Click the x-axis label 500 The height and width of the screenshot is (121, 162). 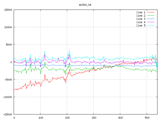coord(147,118)
